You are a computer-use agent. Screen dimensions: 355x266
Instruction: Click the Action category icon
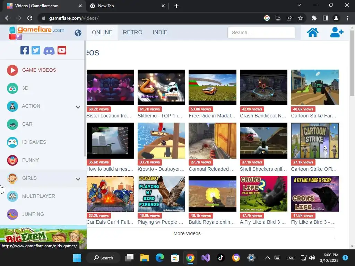[12, 106]
